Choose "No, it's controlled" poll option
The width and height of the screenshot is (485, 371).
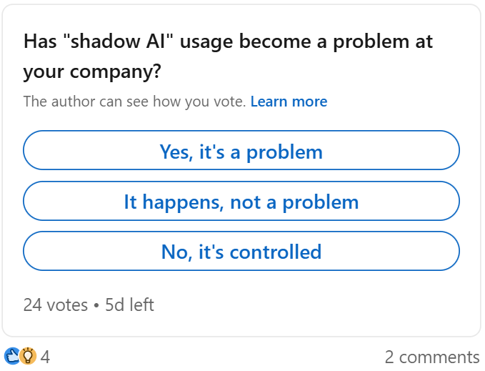[x=241, y=252]
